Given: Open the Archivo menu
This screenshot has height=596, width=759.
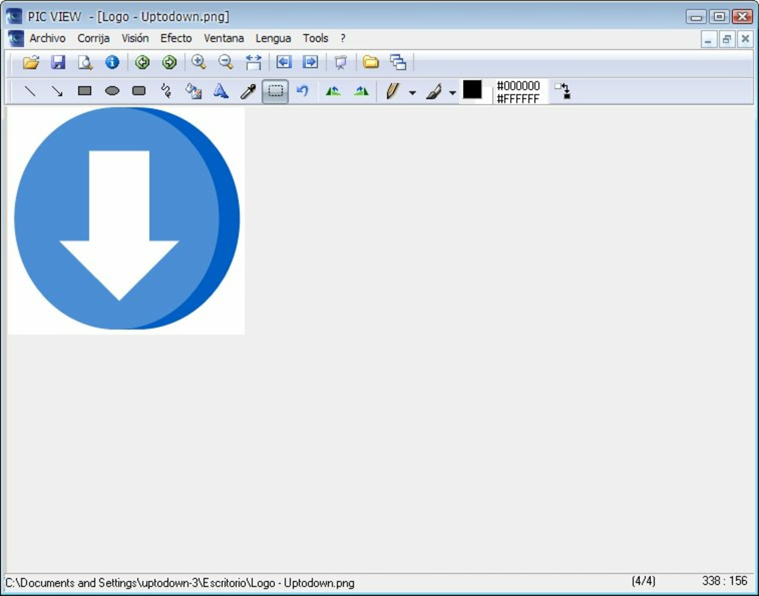Looking at the screenshot, I should click(48, 38).
